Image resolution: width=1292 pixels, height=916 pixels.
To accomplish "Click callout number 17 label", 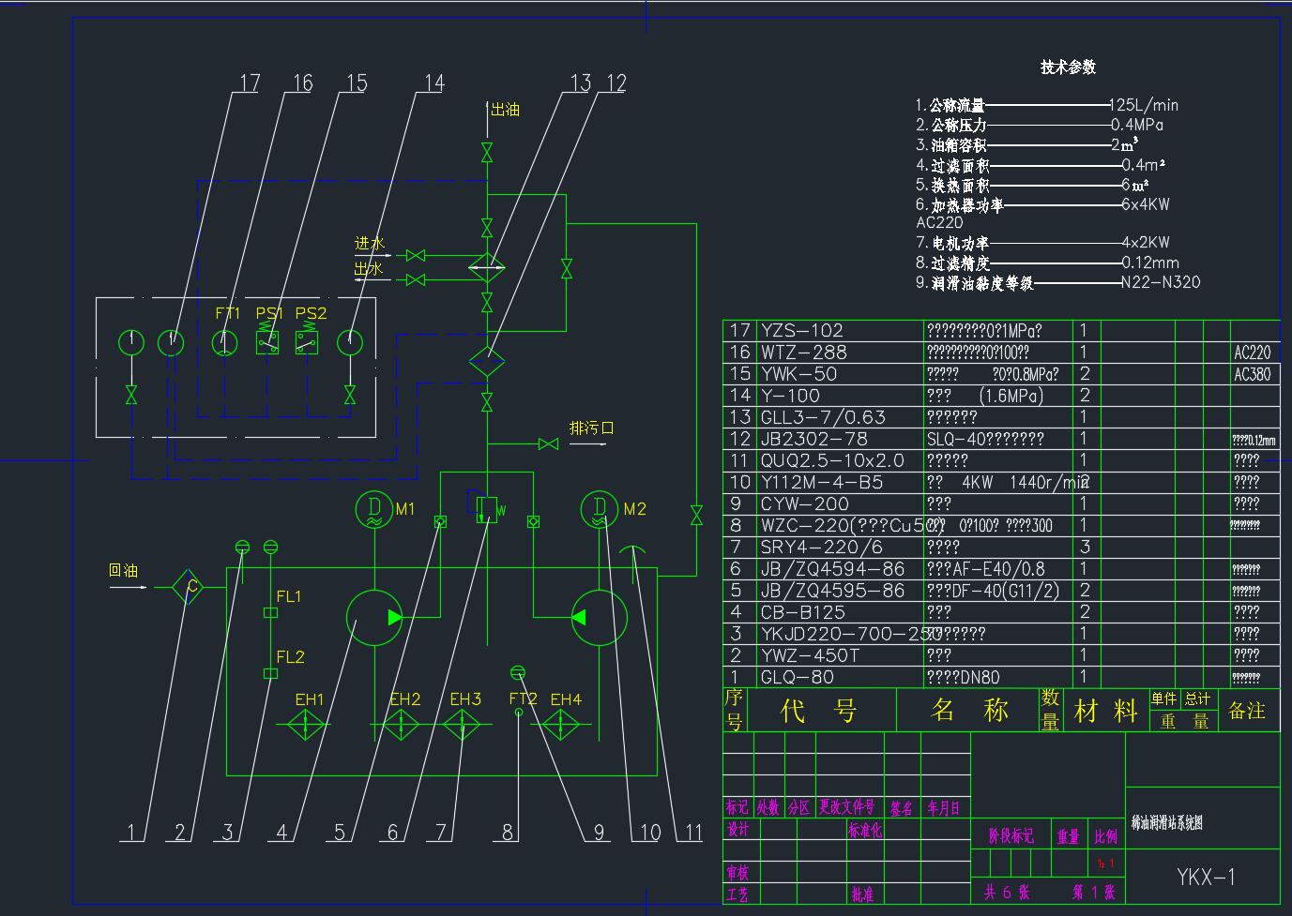I will point(250,83).
